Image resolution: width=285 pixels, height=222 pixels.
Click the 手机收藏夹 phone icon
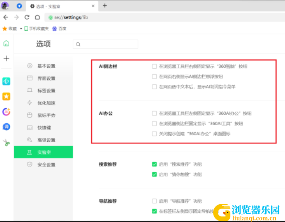coord(26,29)
